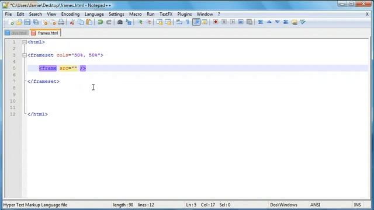Click the Close All toolbar icon
Viewport: 374px width, 210px height.
coord(53,22)
